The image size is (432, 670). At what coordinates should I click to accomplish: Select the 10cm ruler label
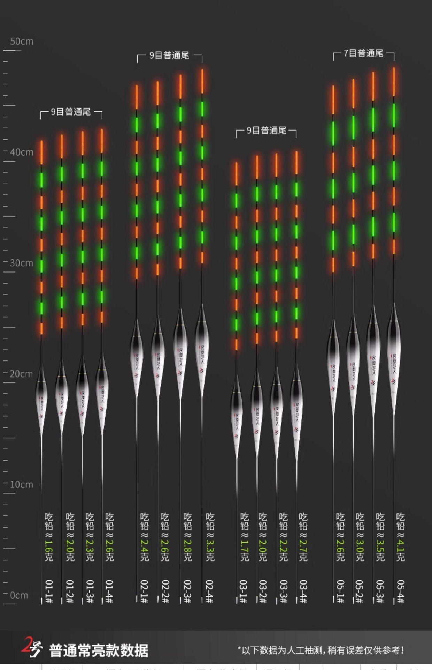[x=22, y=484]
